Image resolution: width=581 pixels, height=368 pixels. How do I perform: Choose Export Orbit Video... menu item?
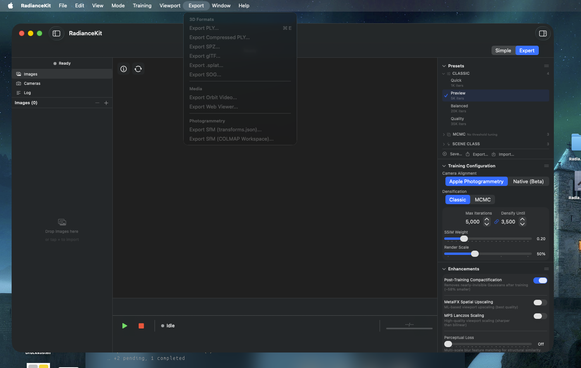tap(240, 98)
